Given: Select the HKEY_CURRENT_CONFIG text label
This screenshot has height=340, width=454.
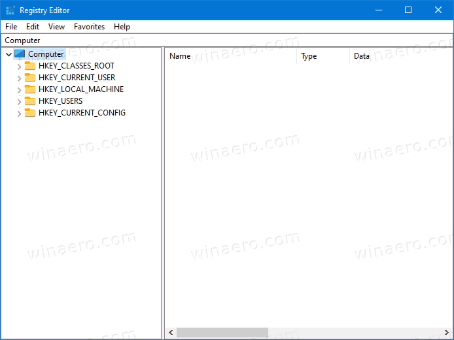Looking at the screenshot, I should coord(82,113).
